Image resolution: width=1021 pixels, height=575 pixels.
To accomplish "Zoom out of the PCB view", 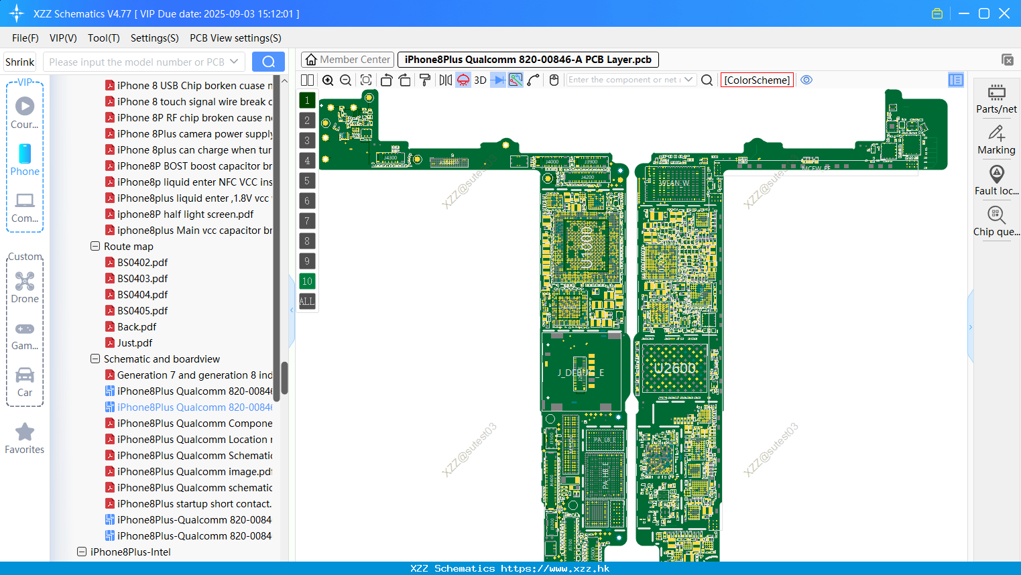I will pos(345,80).
